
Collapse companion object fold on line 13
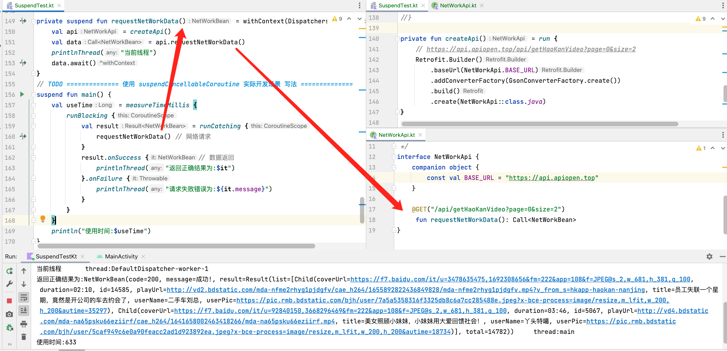394,167
